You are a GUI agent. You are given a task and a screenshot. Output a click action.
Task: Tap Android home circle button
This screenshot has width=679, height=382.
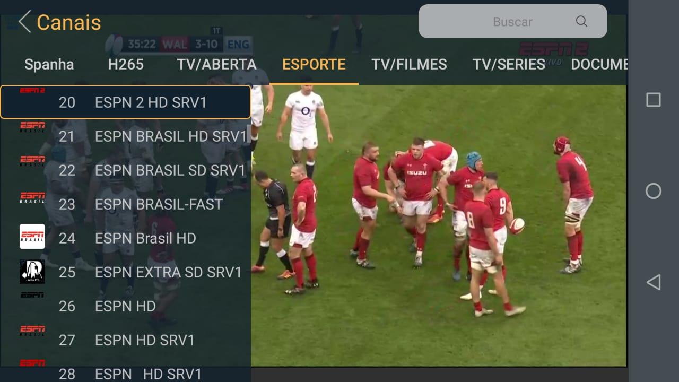653,191
